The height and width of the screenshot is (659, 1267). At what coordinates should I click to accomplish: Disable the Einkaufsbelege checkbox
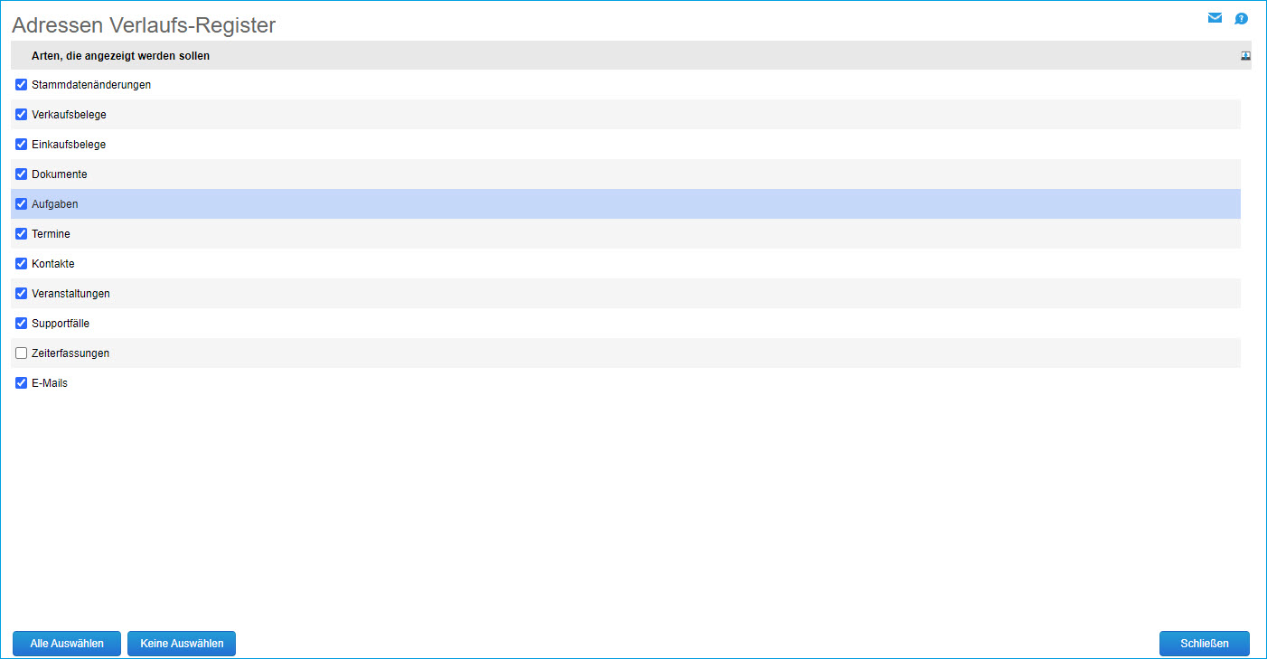pos(22,145)
